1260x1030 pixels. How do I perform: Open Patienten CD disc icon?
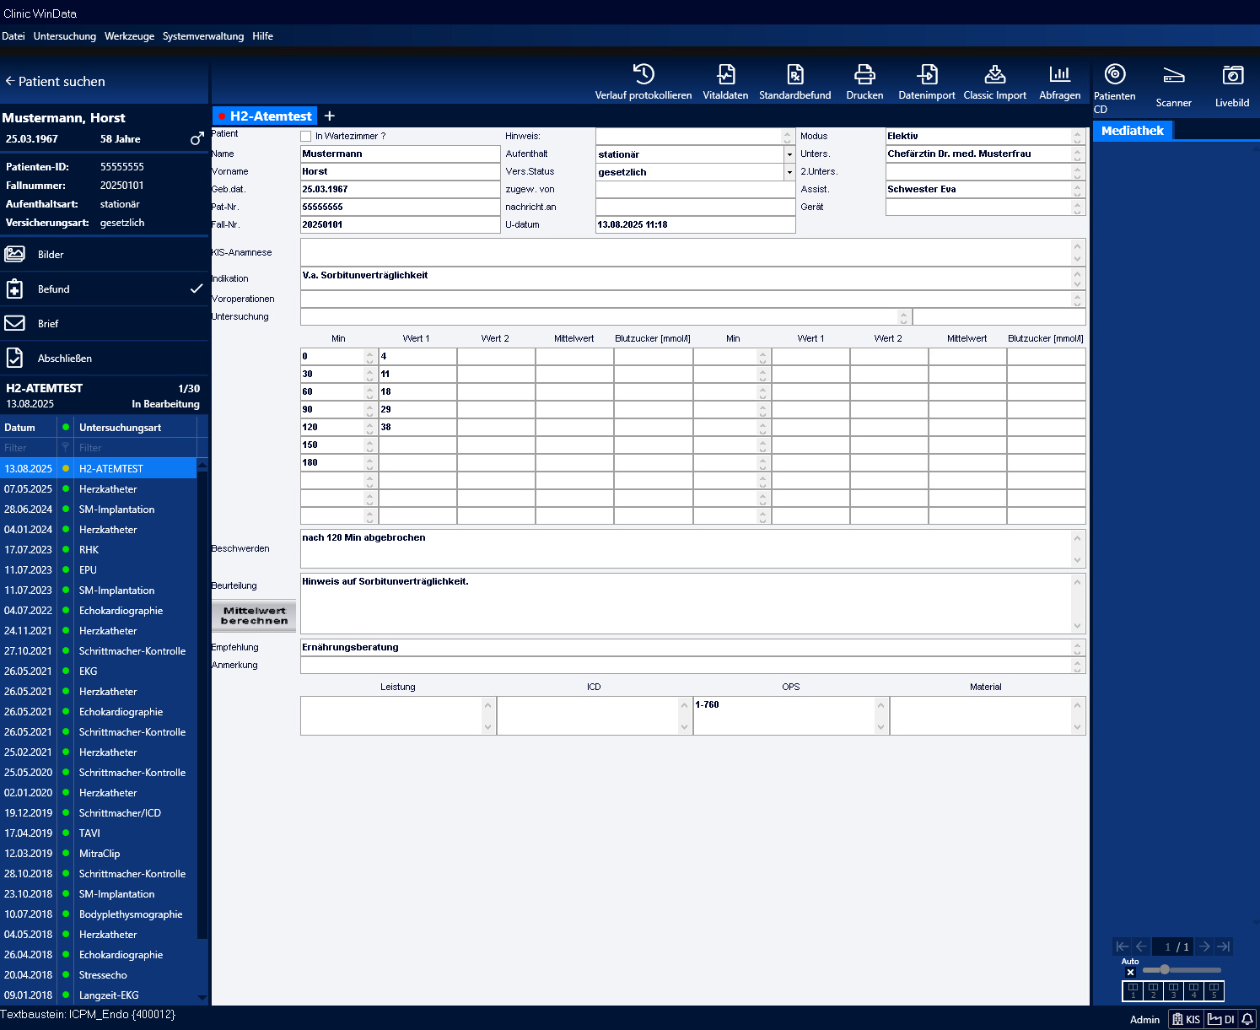coord(1115,74)
